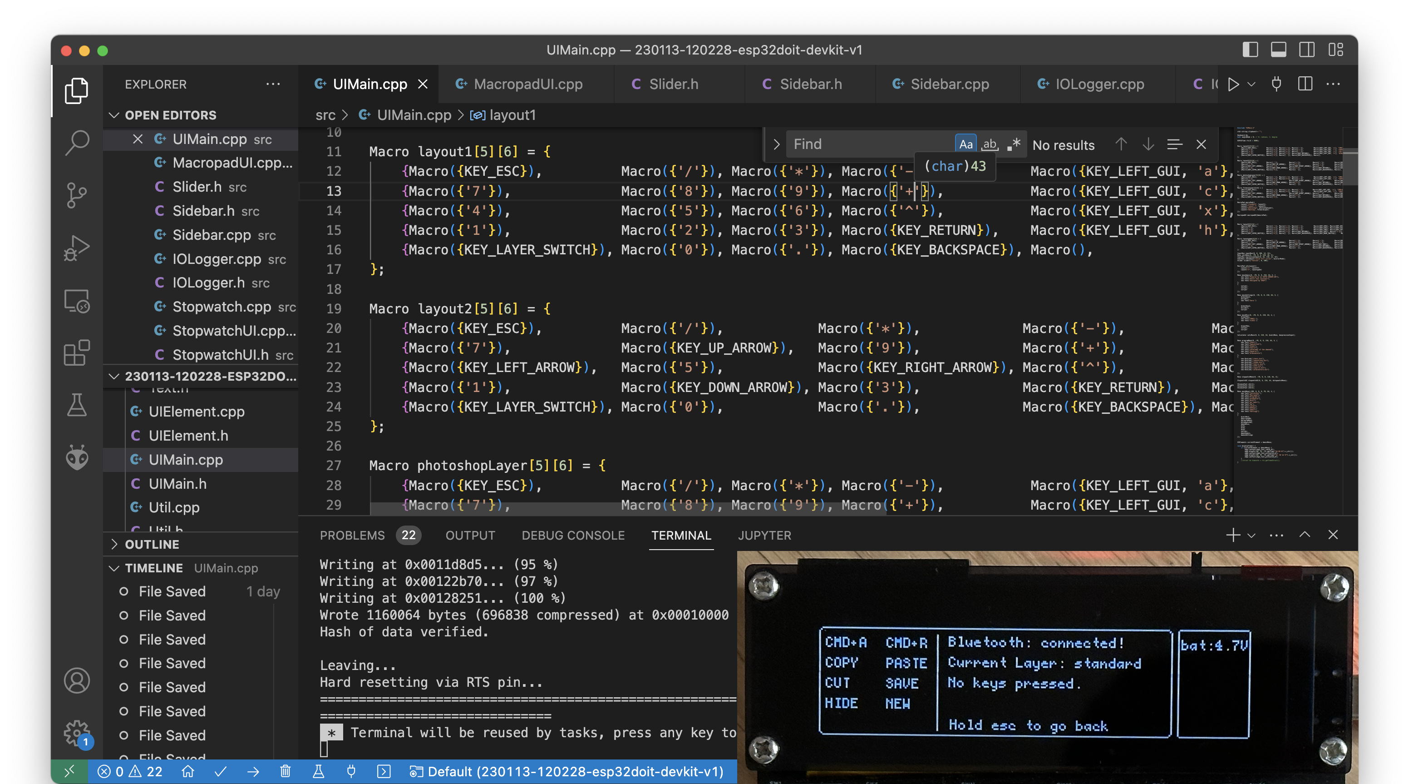1409x784 pixels.
Task: Open the Manage gear icon
Action: tap(77, 733)
